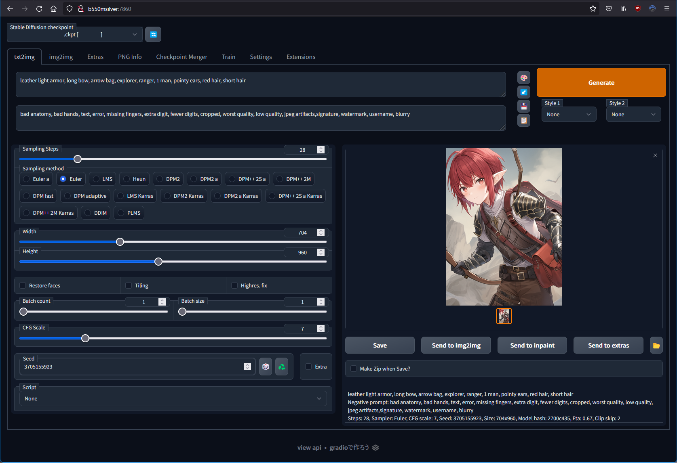Click the blue arrow icon to read generation parameters
677x463 pixels.
(523, 92)
